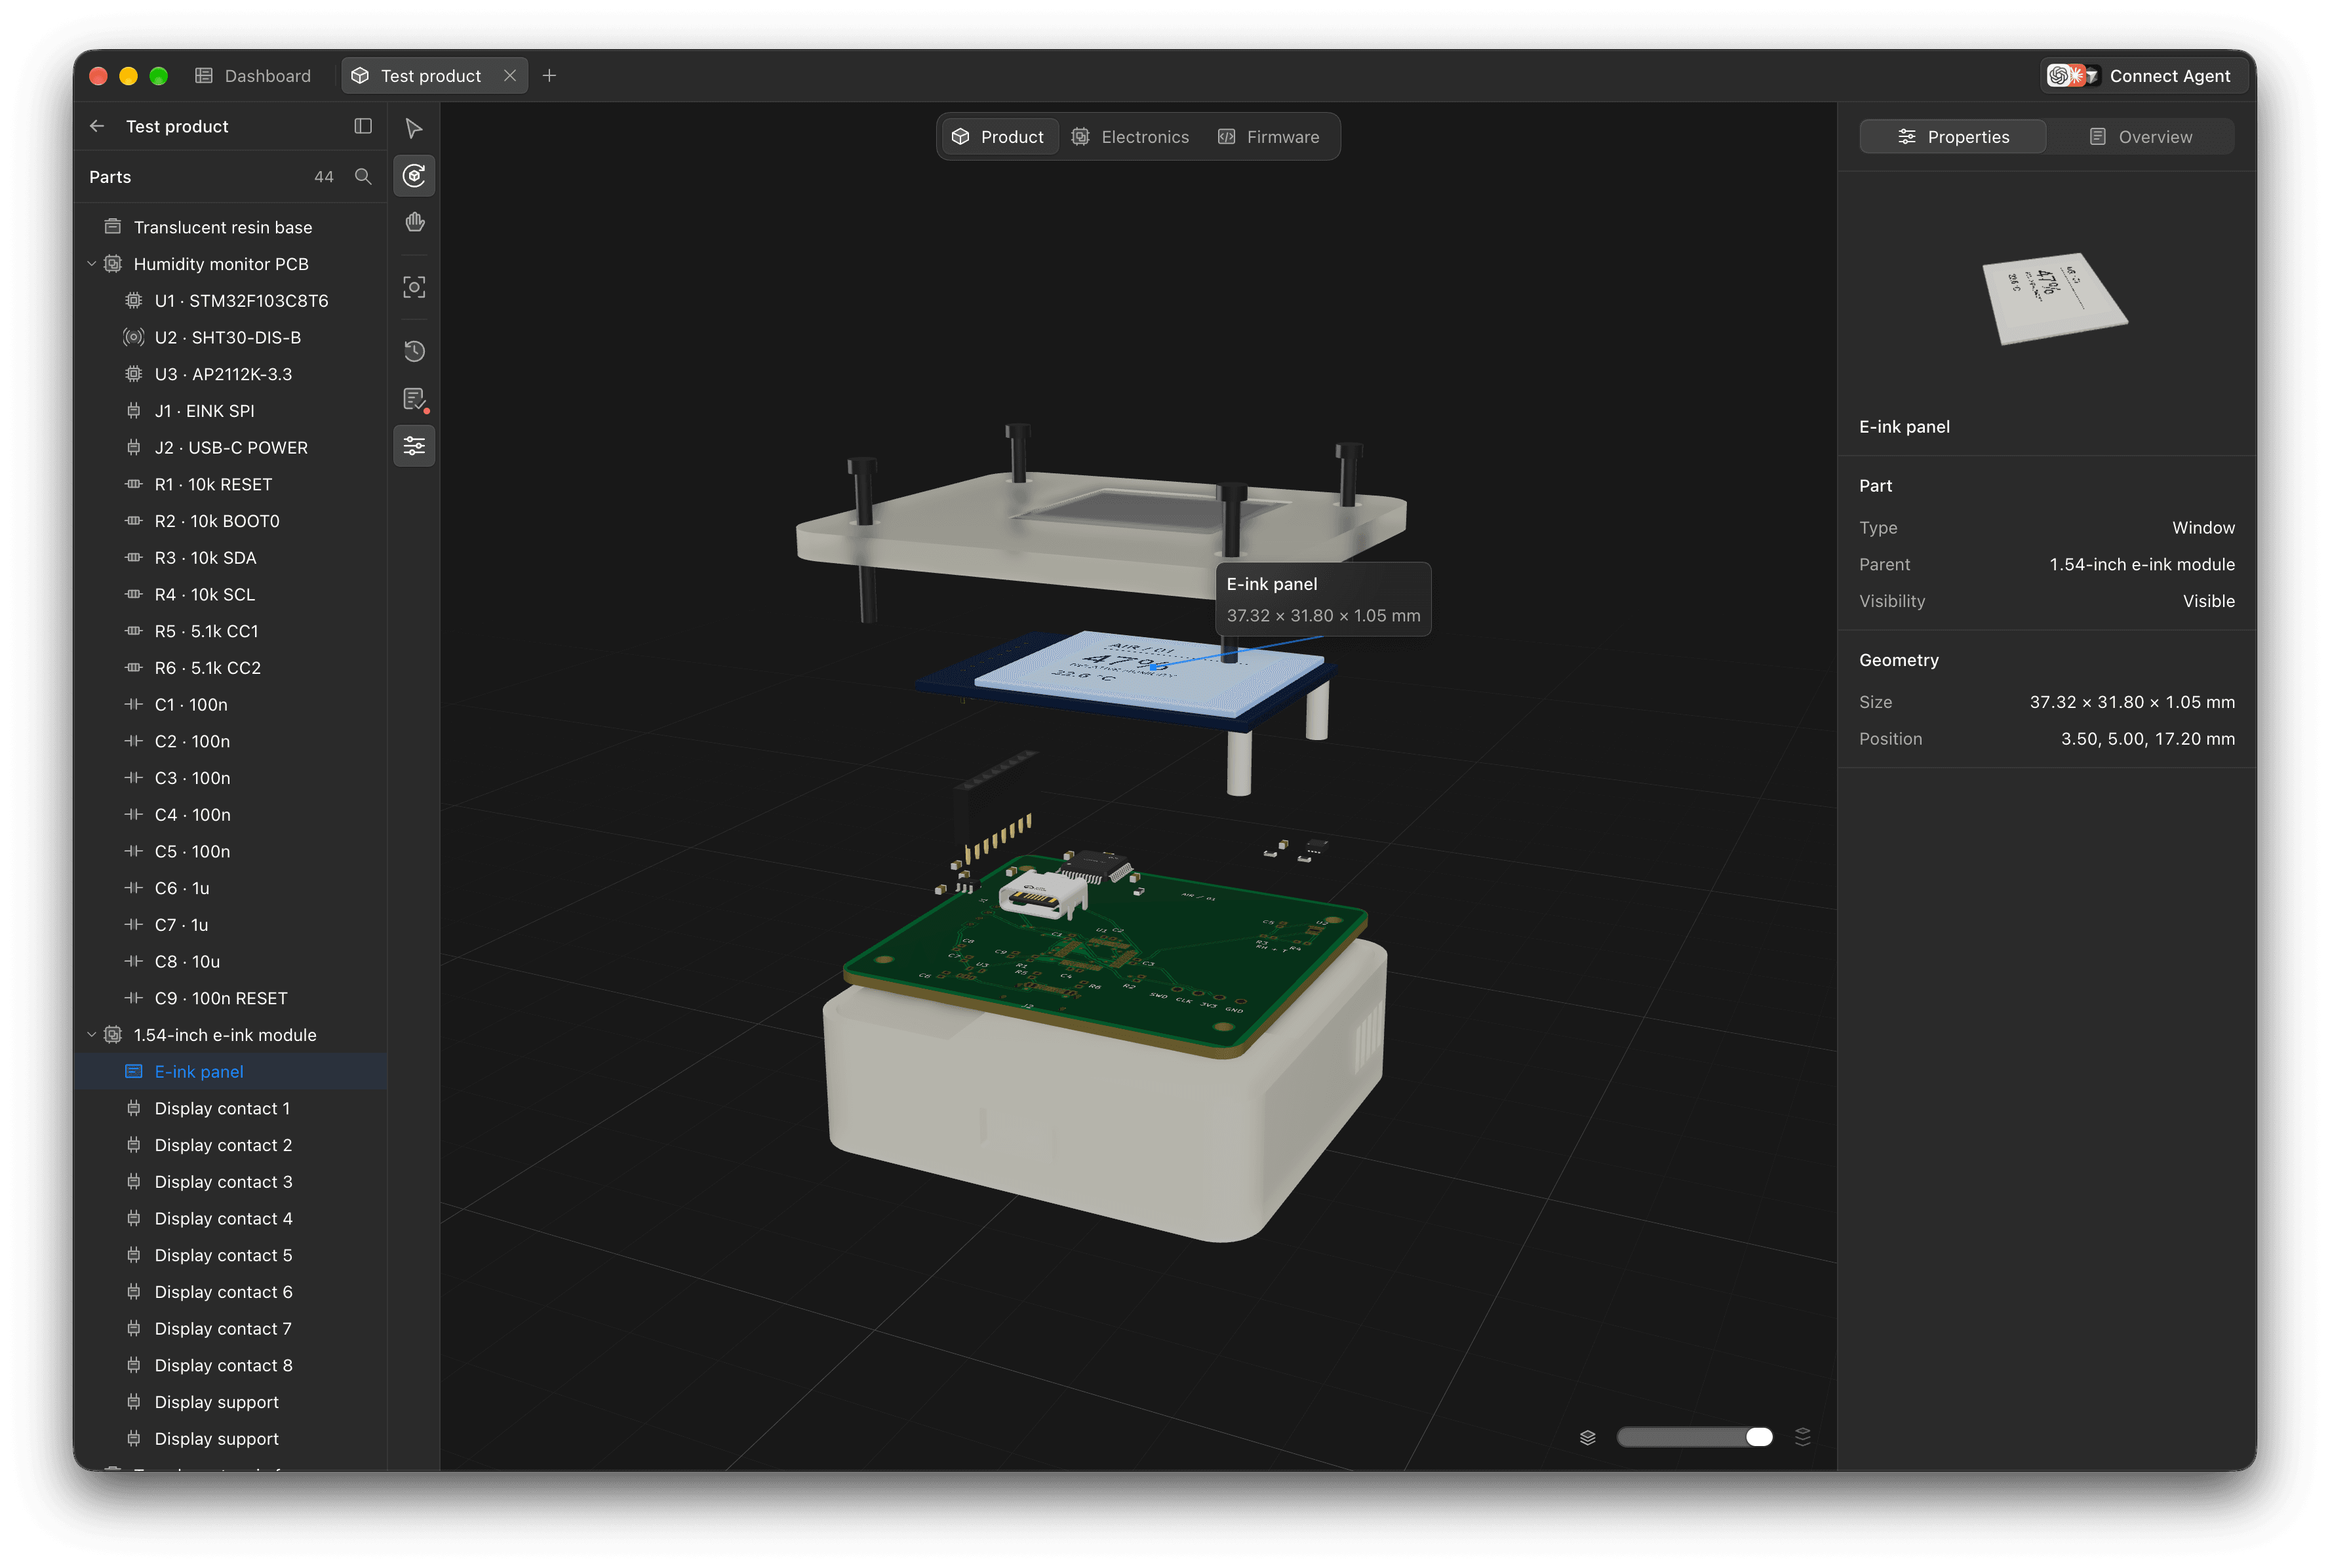Select Display contact 4 part
Image resolution: width=2330 pixels, height=1568 pixels.
coord(231,1219)
